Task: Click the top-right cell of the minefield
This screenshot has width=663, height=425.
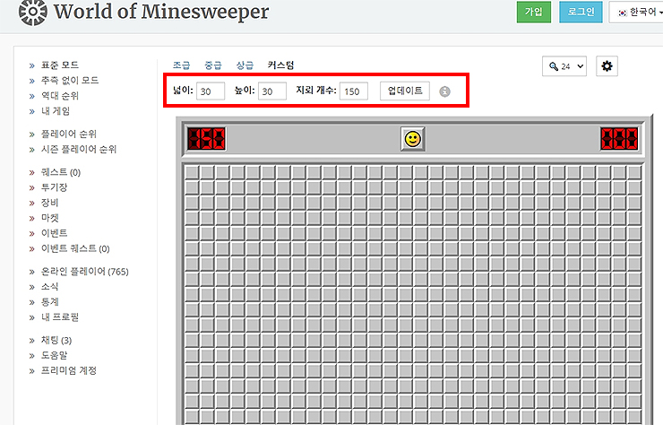Action: (634, 172)
